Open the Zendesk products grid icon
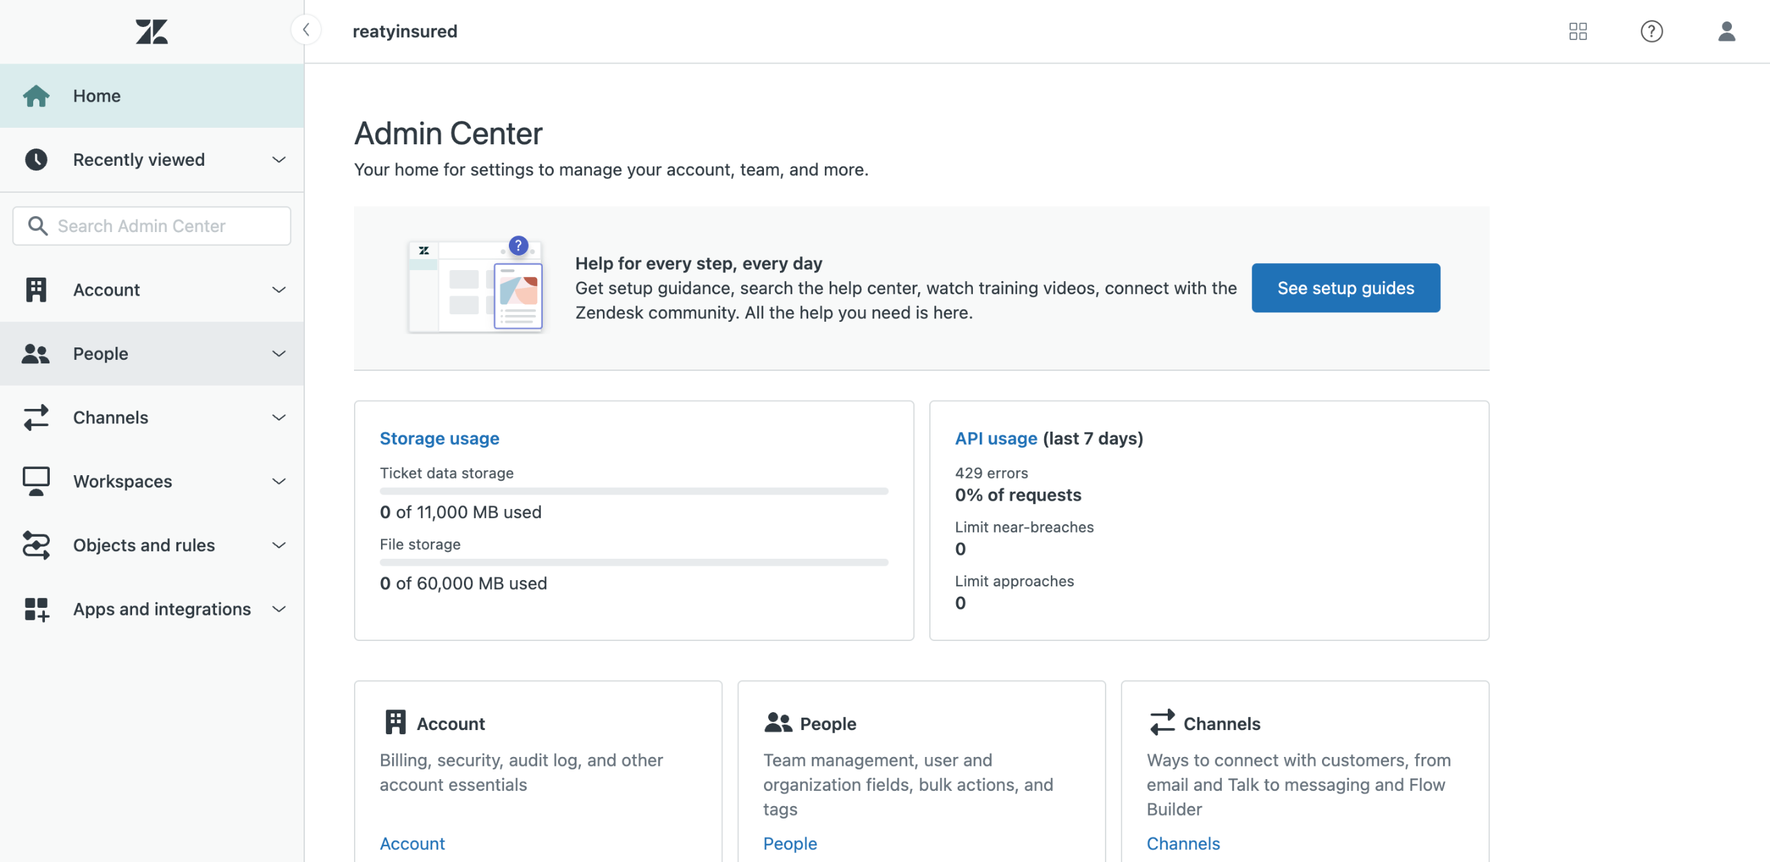The image size is (1770, 862). tap(1578, 31)
